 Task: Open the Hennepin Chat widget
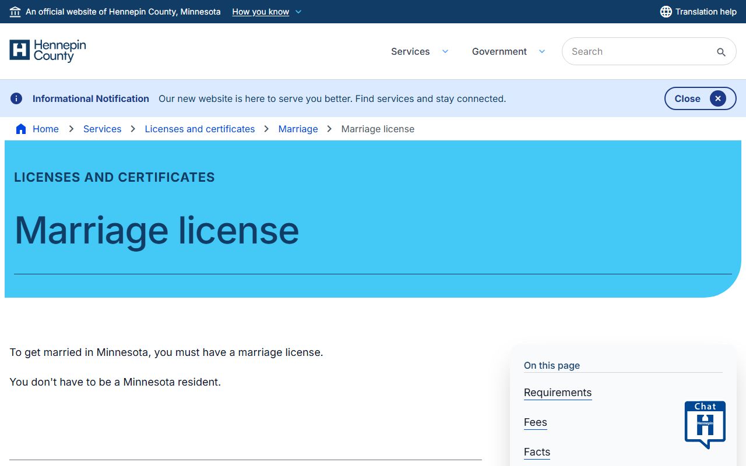tap(705, 425)
